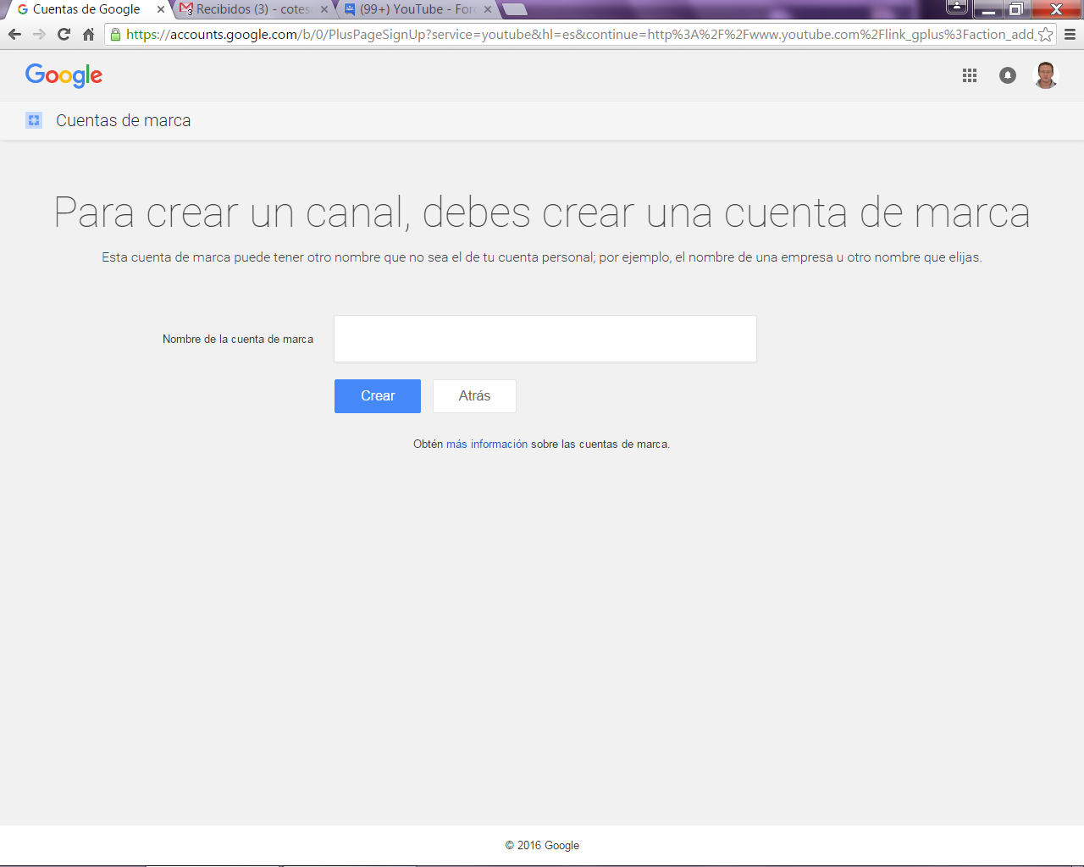Click the address bar URL
Viewport: 1084px width, 867px height.
click(x=580, y=35)
